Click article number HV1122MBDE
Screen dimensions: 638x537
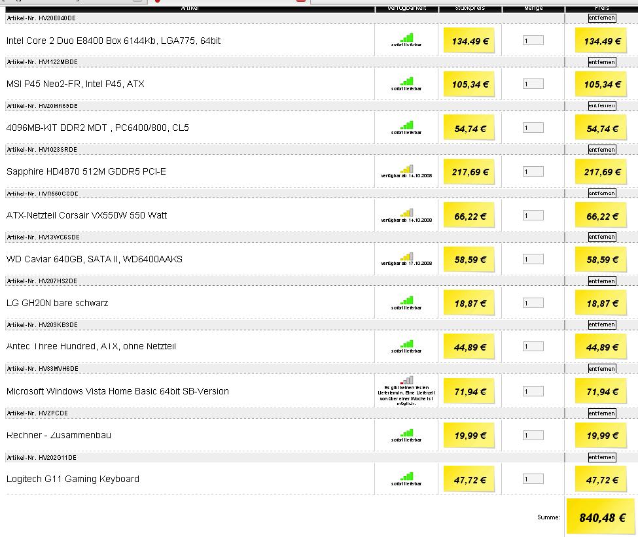point(58,62)
